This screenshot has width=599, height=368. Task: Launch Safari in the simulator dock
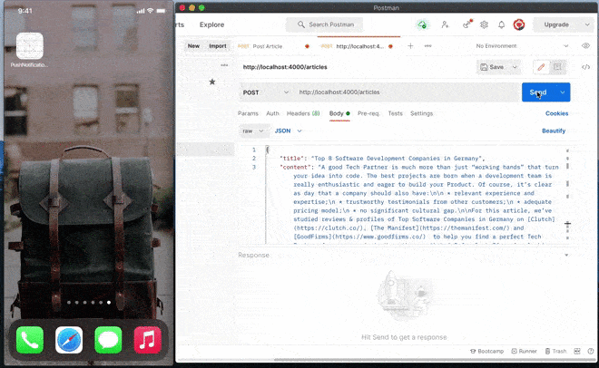point(69,340)
